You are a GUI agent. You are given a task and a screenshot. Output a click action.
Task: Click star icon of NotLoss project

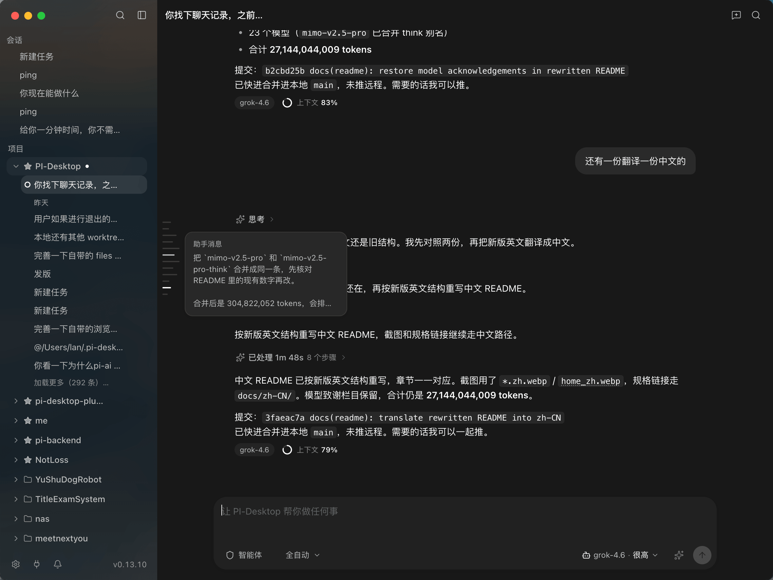click(28, 460)
